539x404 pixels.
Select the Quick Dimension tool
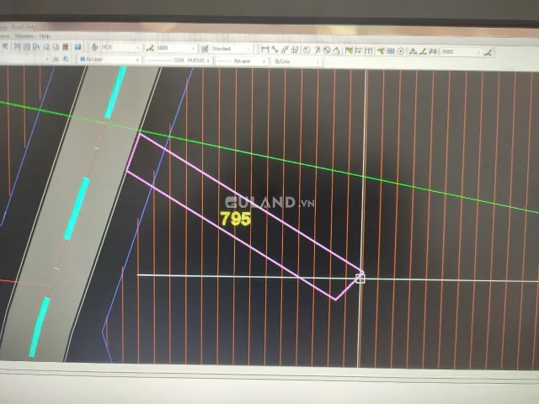(x=349, y=50)
